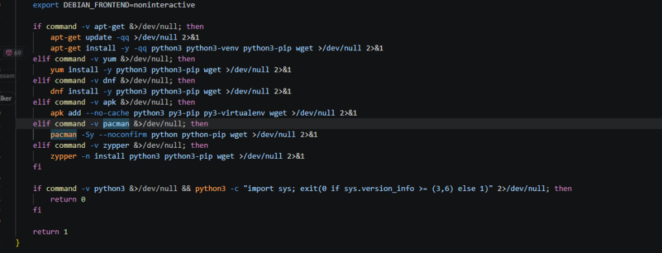This screenshot has height=253, width=662.
Task: Click the "export" keyword on the first line
Action: coord(46,5)
